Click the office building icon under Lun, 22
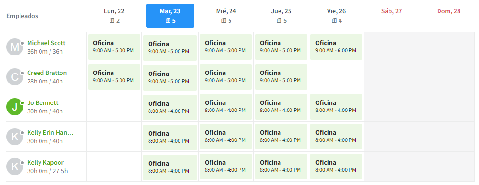Image resolution: width=479 pixels, height=185 pixels. [112, 21]
